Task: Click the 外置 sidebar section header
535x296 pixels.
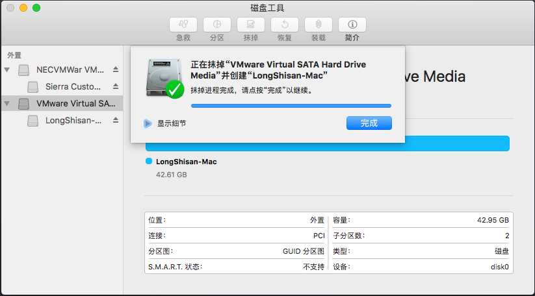Action: (14, 55)
